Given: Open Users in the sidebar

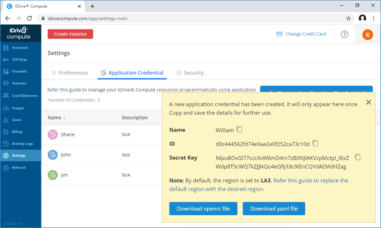Looking at the screenshot, I should coord(20,120).
